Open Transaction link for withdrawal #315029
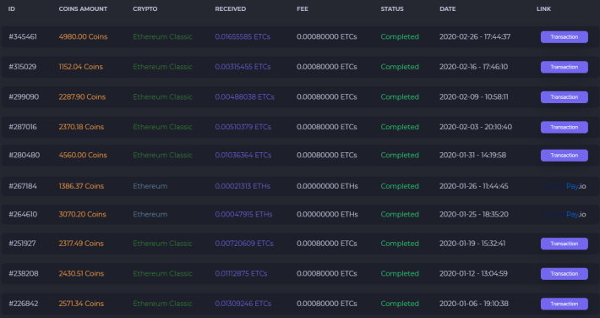This screenshot has width=600, height=318. (x=564, y=67)
